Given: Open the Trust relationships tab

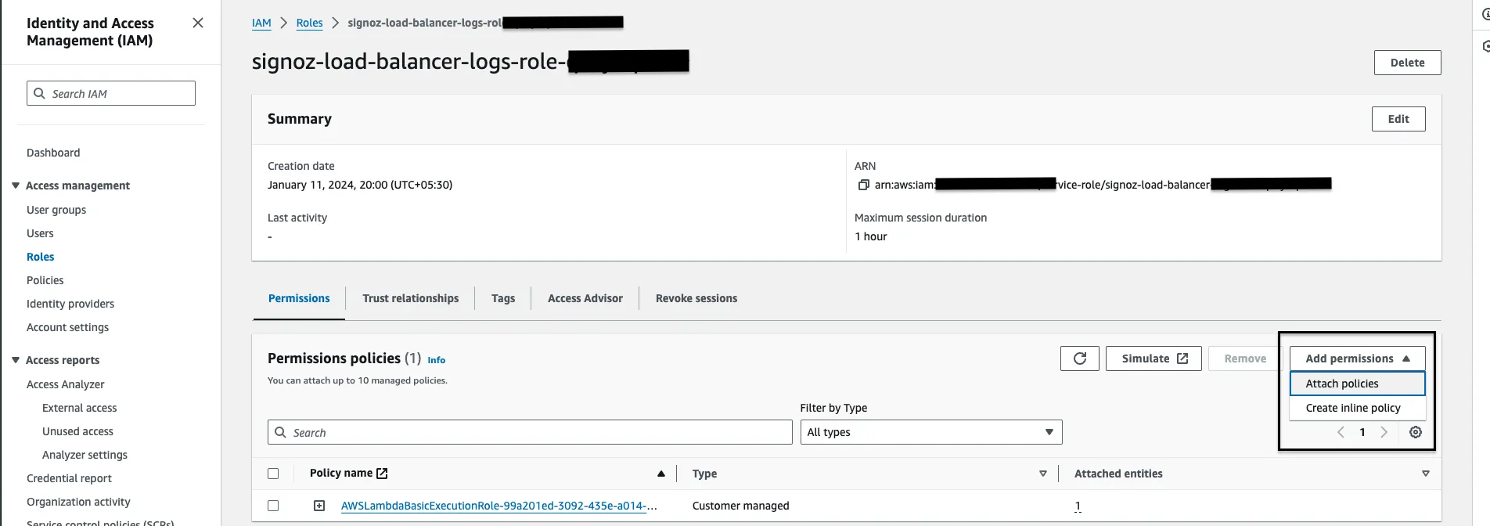Looking at the screenshot, I should pos(411,298).
